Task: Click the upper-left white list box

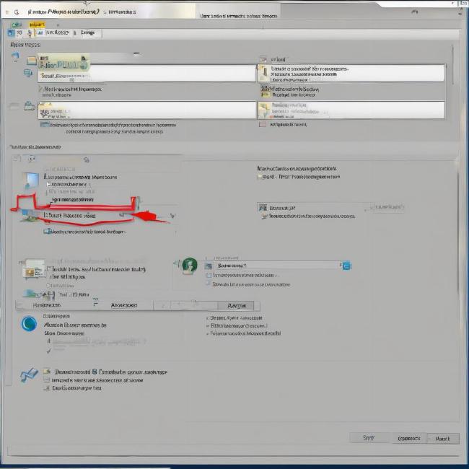Action: [146, 73]
